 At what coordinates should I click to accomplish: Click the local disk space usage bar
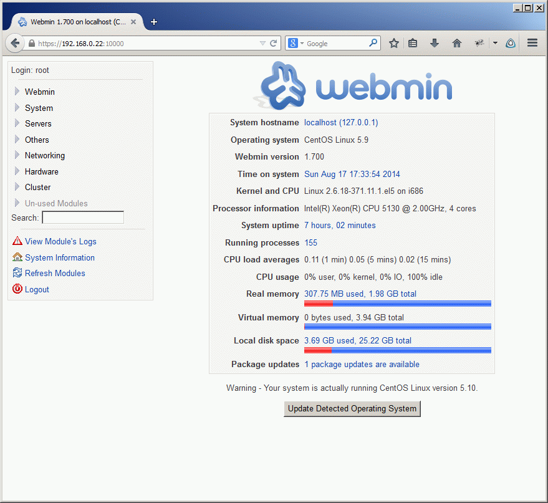[397, 350]
